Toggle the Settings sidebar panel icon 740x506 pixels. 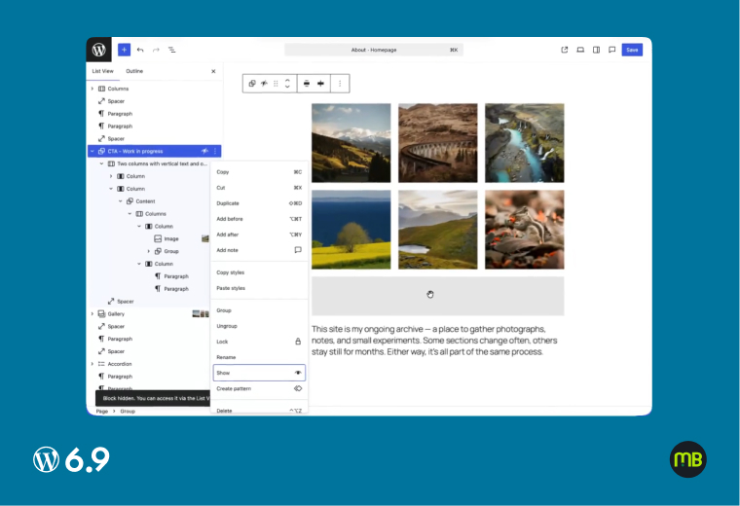tap(596, 50)
